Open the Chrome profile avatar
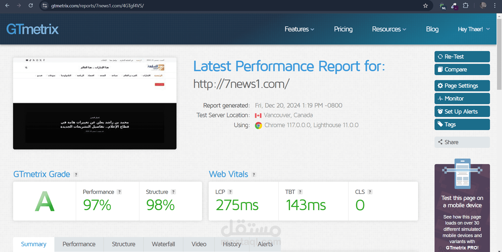 pyautogui.click(x=483, y=5)
